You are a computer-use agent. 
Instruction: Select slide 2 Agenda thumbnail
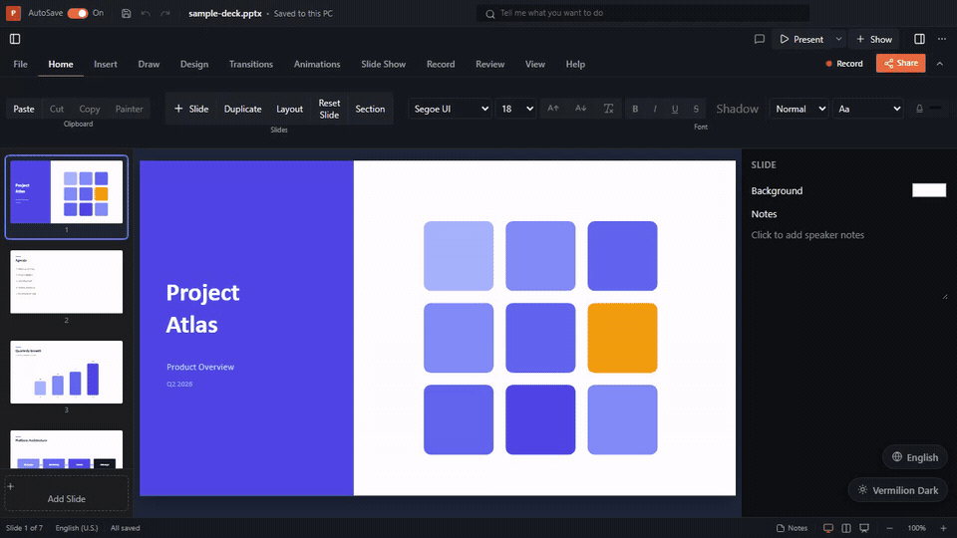(67, 282)
